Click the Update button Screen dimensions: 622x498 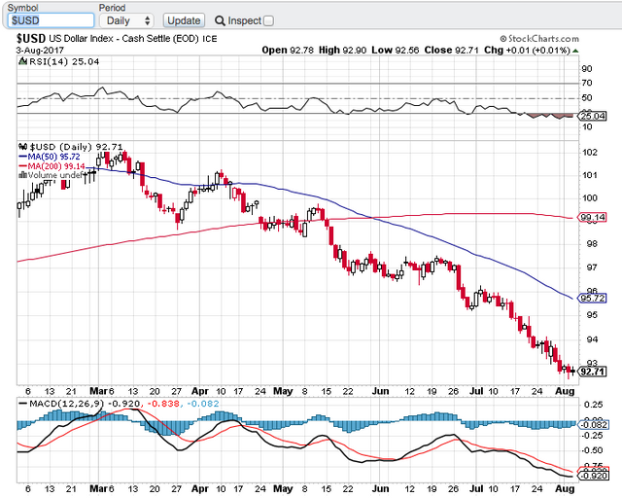click(184, 20)
